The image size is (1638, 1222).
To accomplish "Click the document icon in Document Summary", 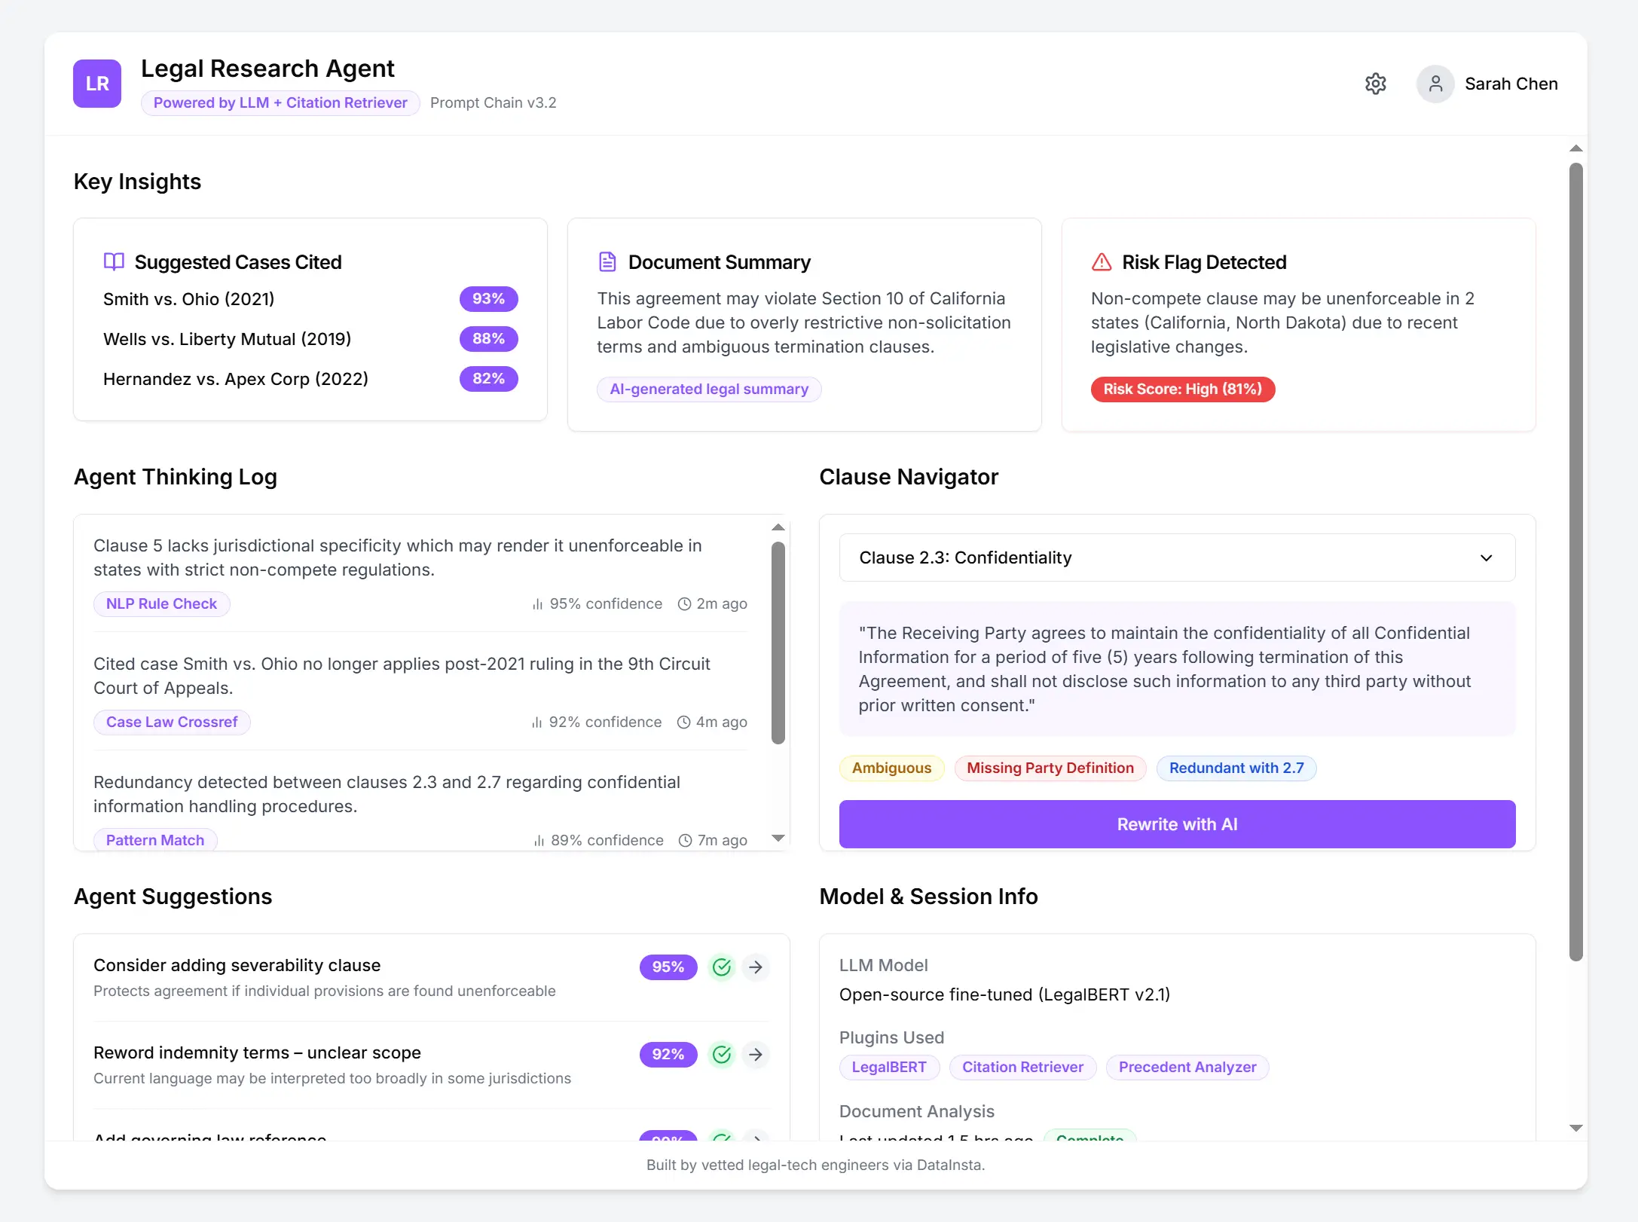I will [x=608, y=261].
